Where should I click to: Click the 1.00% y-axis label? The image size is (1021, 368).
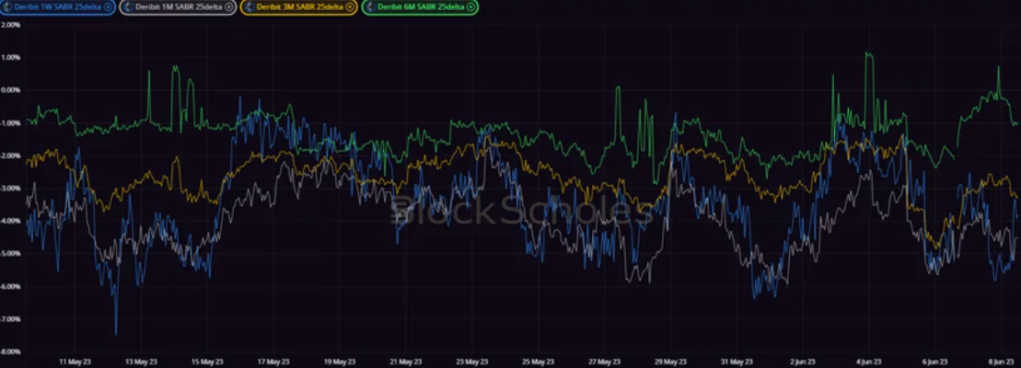pos(12,57)
